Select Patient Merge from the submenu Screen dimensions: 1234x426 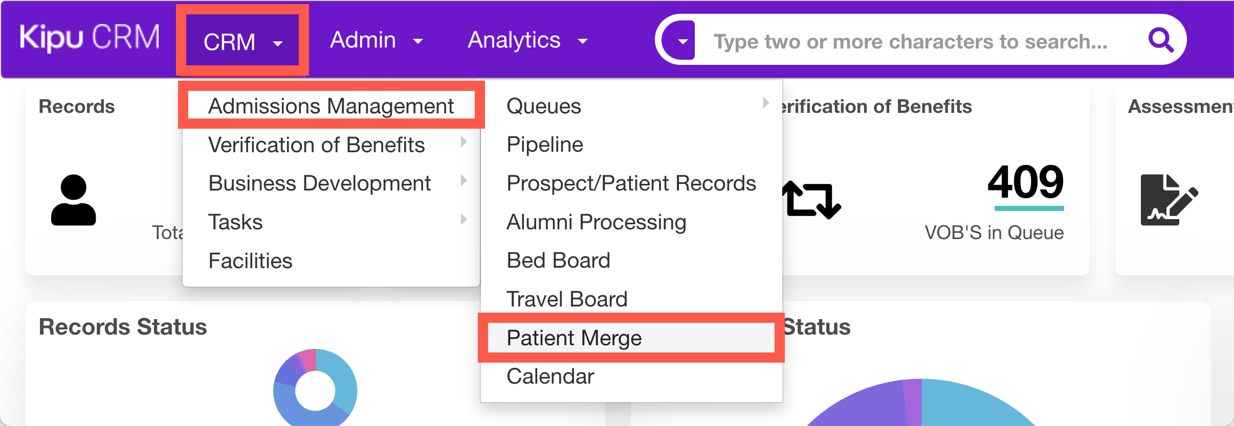pyautogui.click(x=574, y=338)
